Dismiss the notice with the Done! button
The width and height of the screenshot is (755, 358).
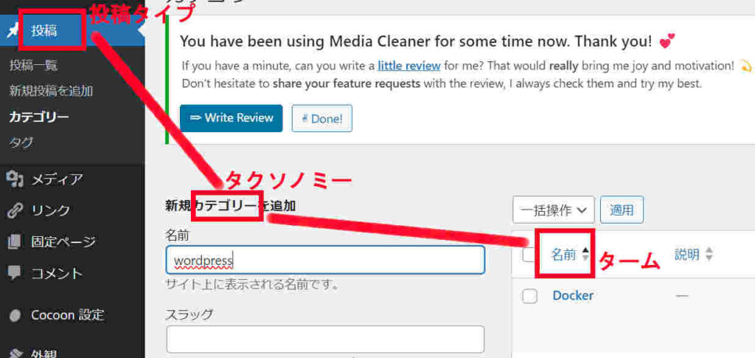pos(321,118)
